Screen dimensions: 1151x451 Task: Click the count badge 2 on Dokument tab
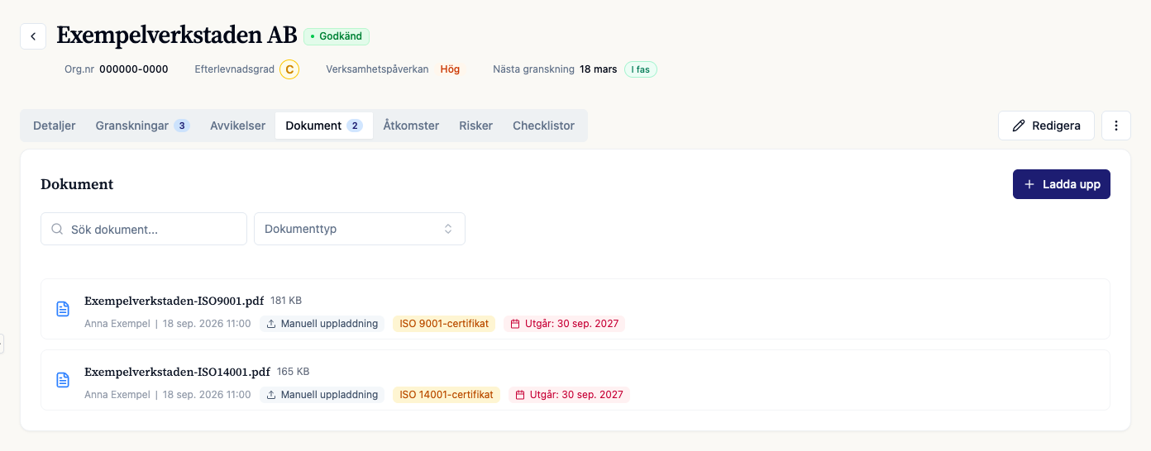pos(355,126)
